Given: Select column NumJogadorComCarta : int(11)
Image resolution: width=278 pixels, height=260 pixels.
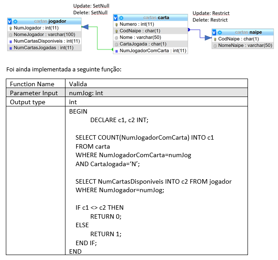Looking at the screenshot, I should coord(150,51).
